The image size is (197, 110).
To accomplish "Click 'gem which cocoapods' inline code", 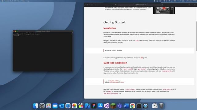I will 111,94.
